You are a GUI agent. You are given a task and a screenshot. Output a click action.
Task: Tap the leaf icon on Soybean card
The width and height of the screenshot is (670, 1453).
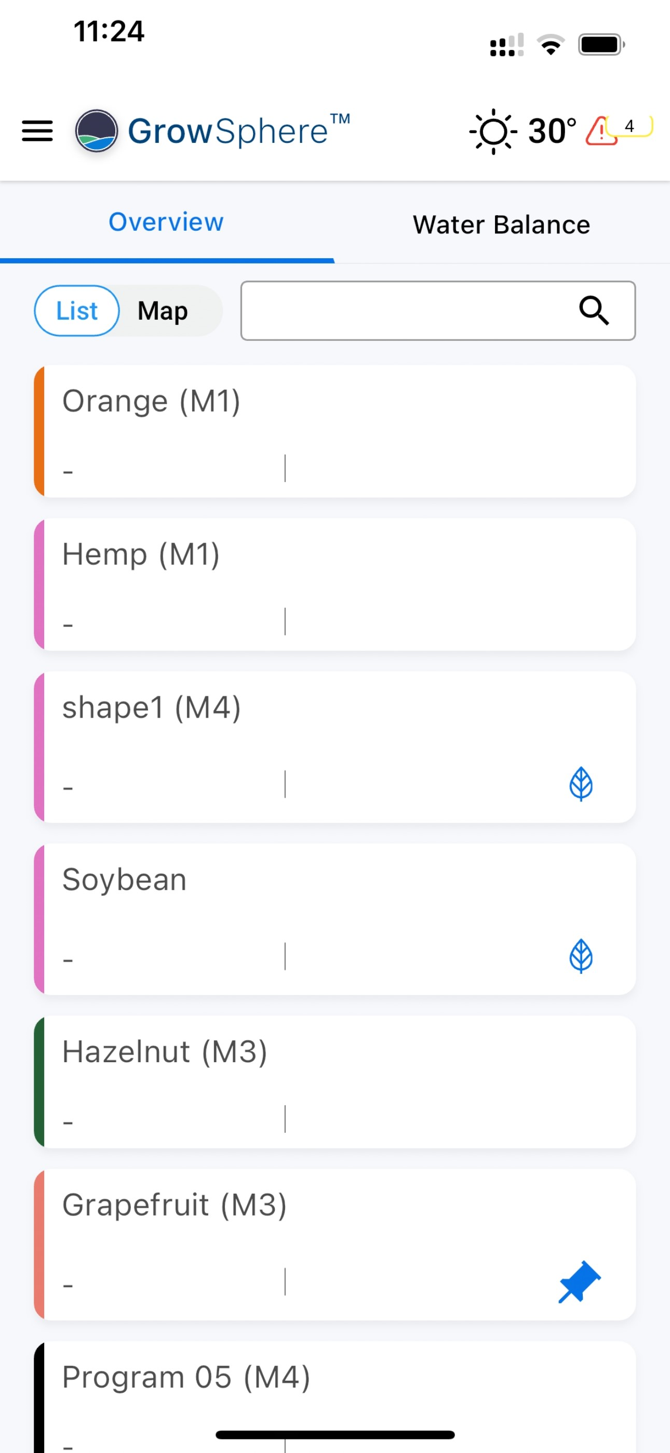point(581,956)
